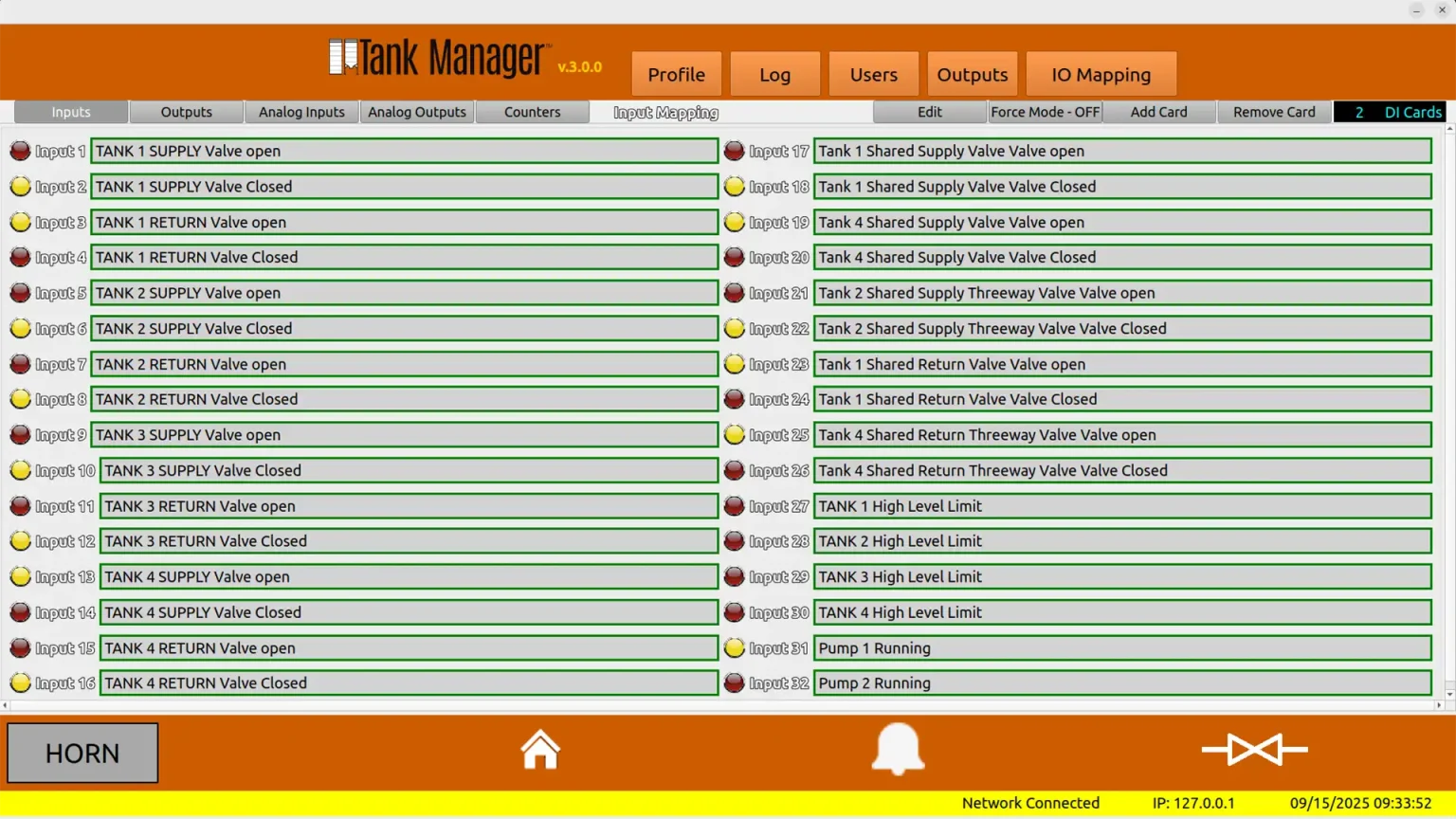The width and height of the screenshot is (1456, 819).
Task: Click the Input 29 status indicator
Action: pos(734,576)
